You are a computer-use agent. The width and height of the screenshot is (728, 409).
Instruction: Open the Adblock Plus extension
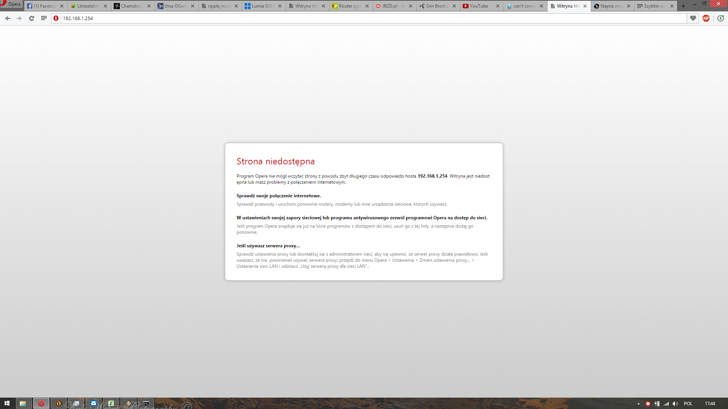point(706,18)
